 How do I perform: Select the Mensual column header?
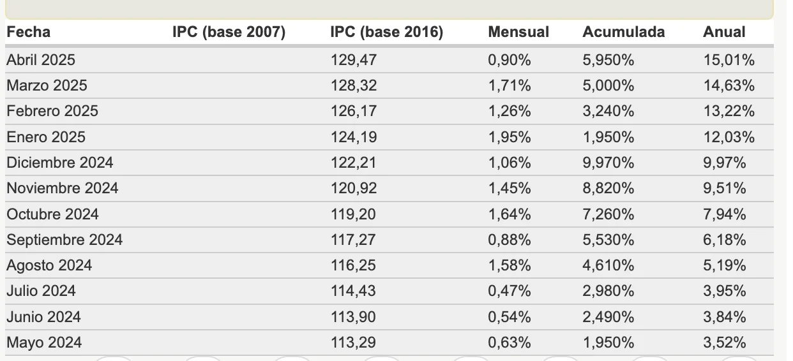518,32
